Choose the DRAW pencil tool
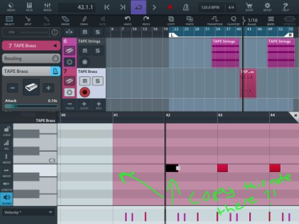 point(84,21)
